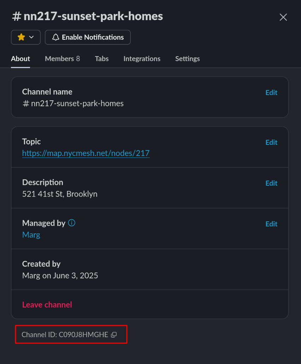Select the Tabs tab
Viewport: 301px width, 364px height.
tap(102, 59)
